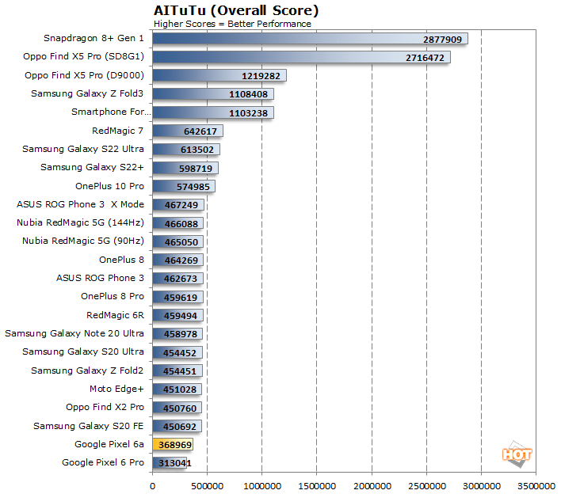Select the 'Moto Edge+' label
The width and height of the screenshot is (561, 494).
(x=116, y=389)
